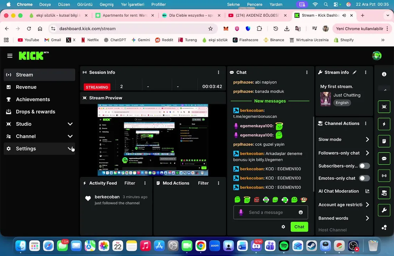Open emoji picker in message box
The image size is (394, 256).
[300, 212]
